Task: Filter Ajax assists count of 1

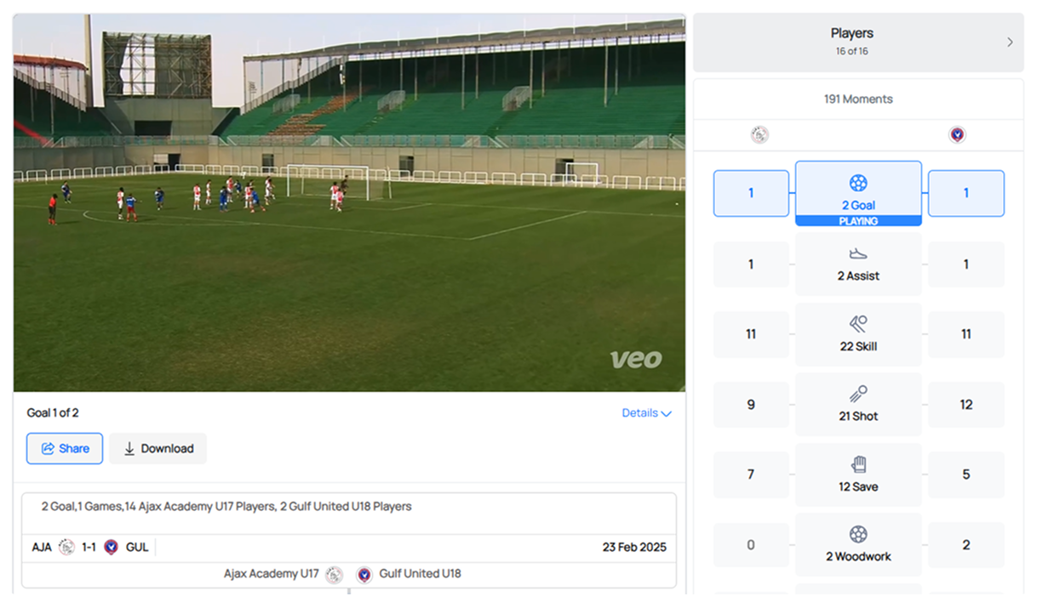Action: tap(751, 264)
